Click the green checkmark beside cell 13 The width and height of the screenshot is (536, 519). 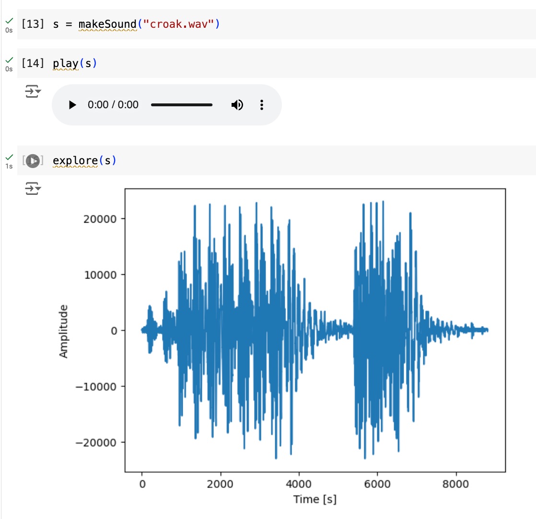pyautogui.click(x=9, y=21)
